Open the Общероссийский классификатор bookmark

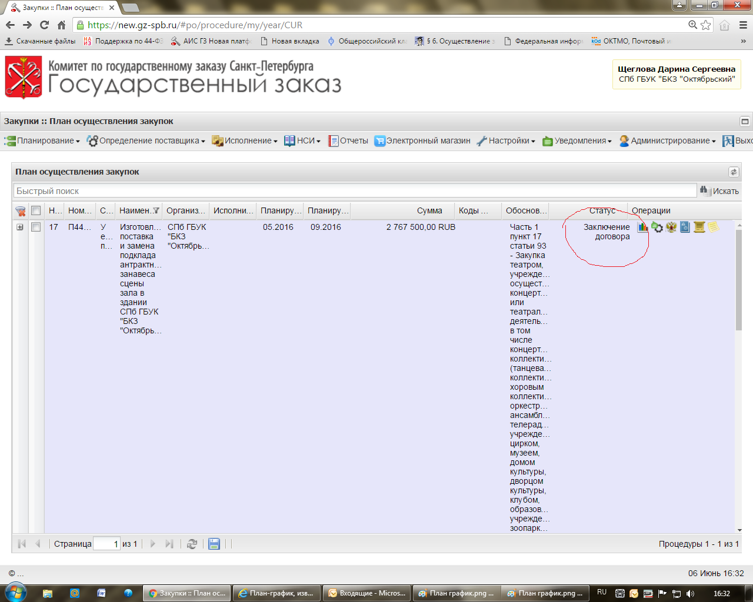pyautogui.click(x=367, y=41)
